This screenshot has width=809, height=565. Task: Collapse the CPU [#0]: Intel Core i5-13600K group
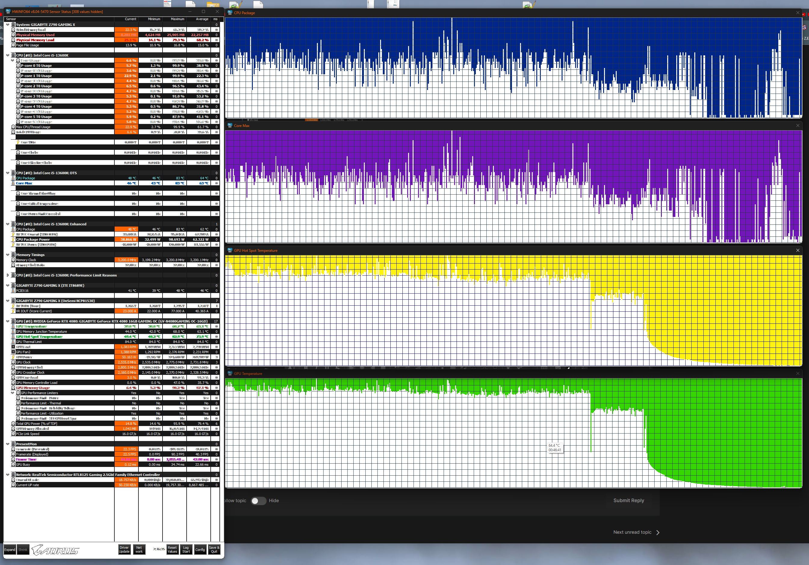(x=8, y=55)
